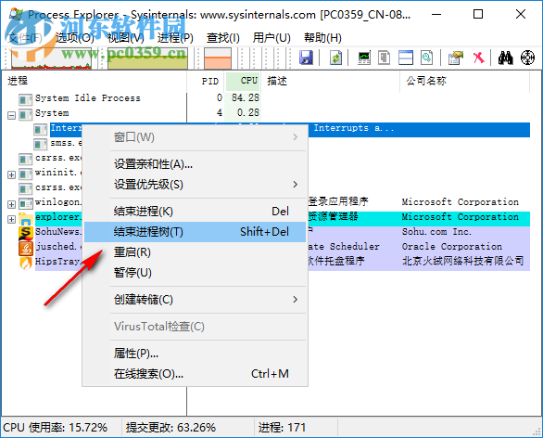This screenshot has height=438, width=543.
Task: Click the binoculars Find handle icon
Action: pyautogui.click(x=506, y=58)
